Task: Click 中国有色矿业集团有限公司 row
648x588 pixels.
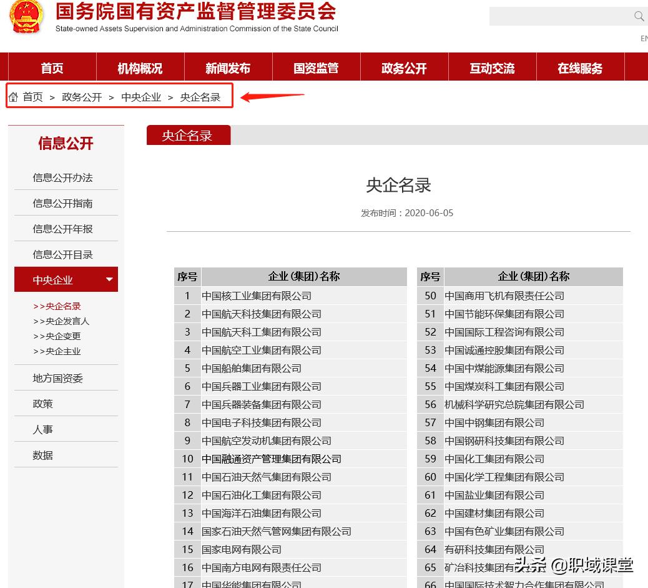Action: pos(520,532)
